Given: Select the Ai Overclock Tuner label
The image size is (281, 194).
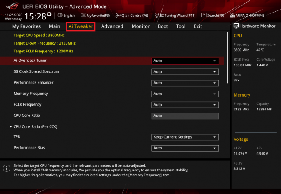Looking at the screenshot, I should (30, 61).
